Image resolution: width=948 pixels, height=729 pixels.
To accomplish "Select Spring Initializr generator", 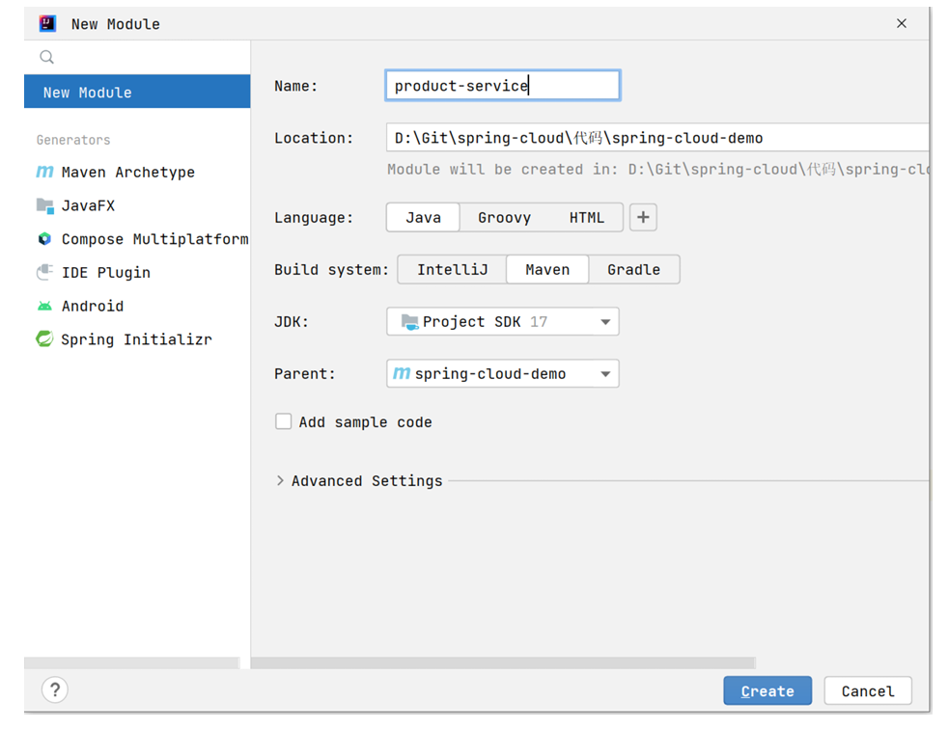I will [x=137, y=339].
